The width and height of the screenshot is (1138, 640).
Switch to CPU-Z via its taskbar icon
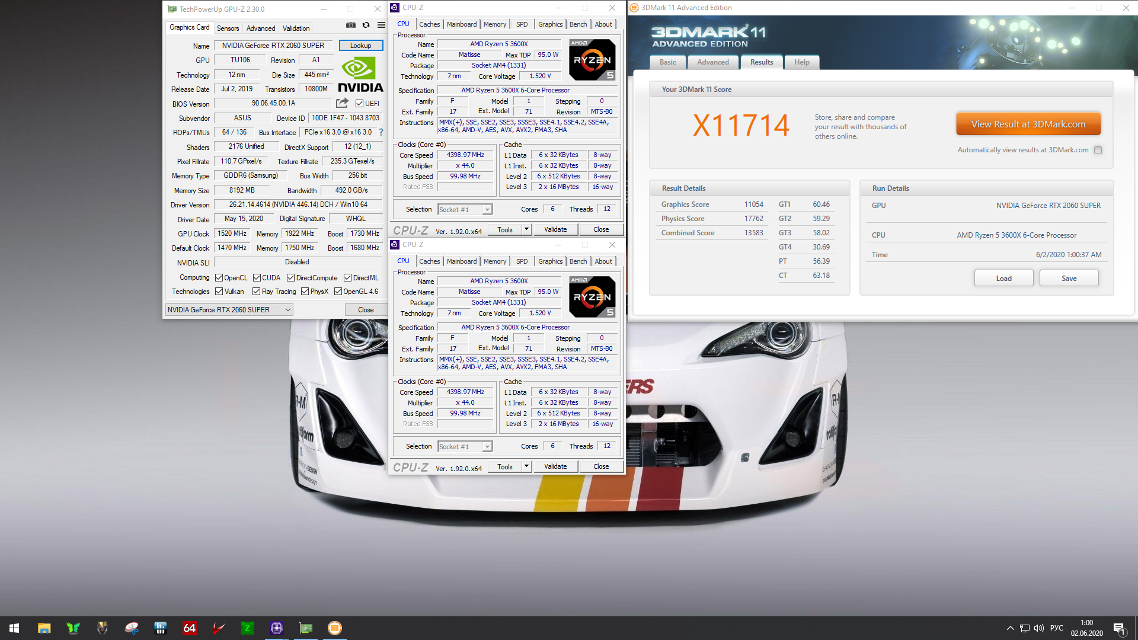pyautogui.click(x=277, y=628)
